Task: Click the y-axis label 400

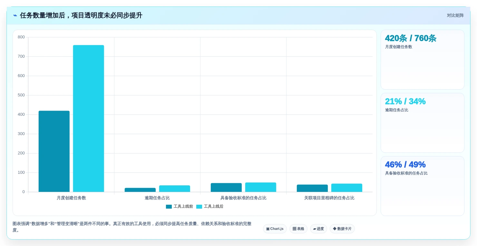Action: click(x=21, y=114)
